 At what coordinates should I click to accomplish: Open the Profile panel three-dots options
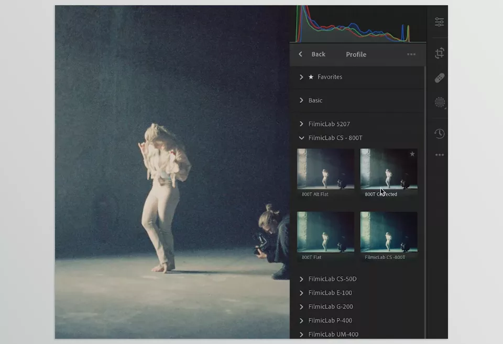click(411, 54)
